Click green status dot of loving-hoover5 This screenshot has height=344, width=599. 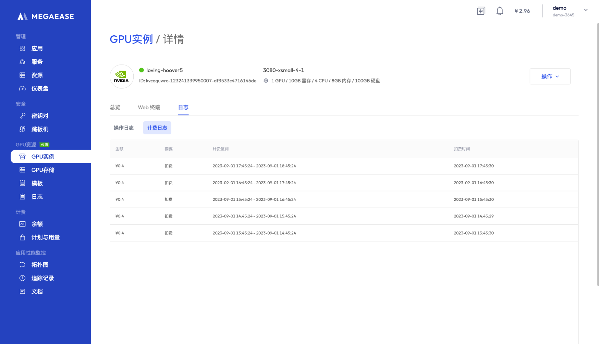pos(141,70)
